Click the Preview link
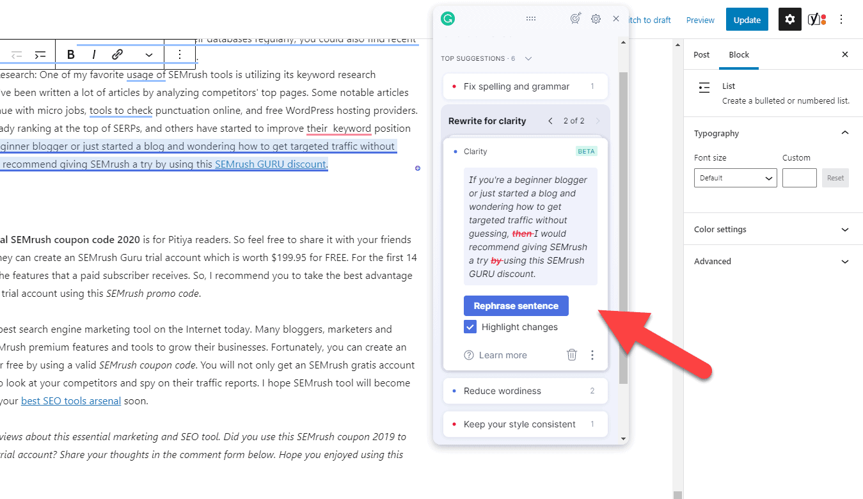Image resolution: width=863 pixels, height=499 pixels. pos(701,20)
